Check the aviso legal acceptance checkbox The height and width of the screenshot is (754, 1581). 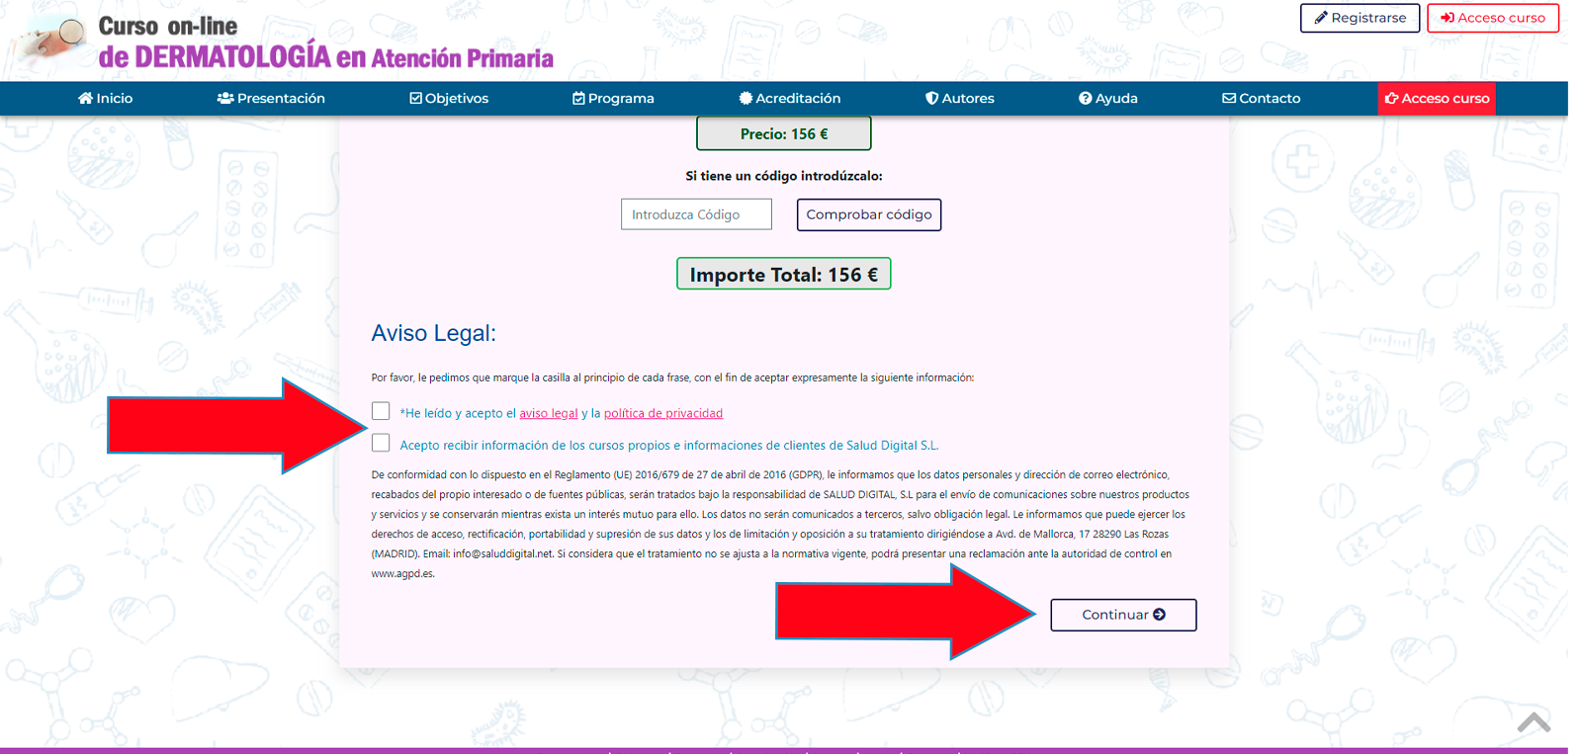click(x=381, y=411)
